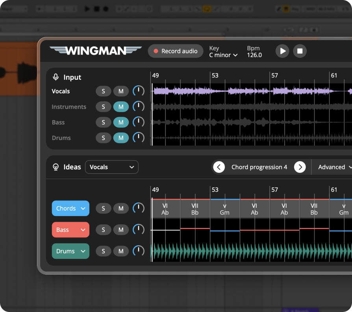The width and height of the screenshot is (352, 312).
Task: Stop playback with the Wingman stop button
Action: [300, 51]
